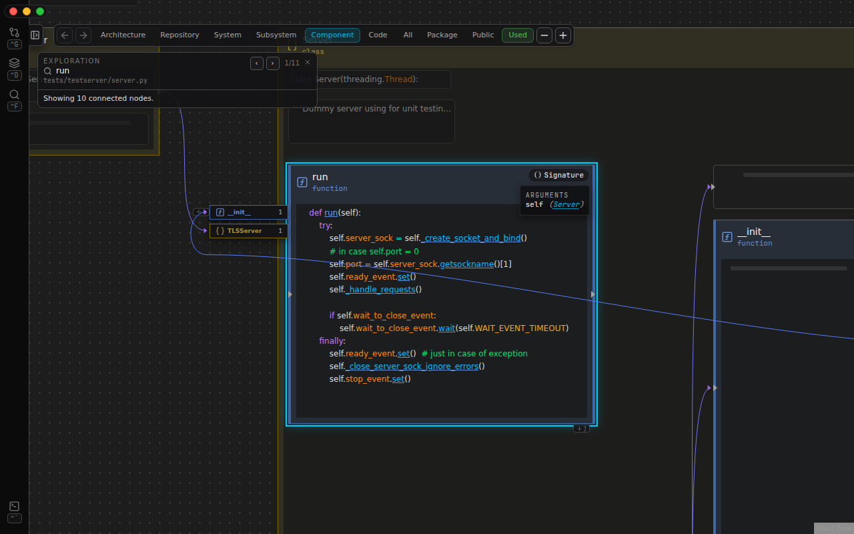Go to previous exploration result

tap(257, 63)
